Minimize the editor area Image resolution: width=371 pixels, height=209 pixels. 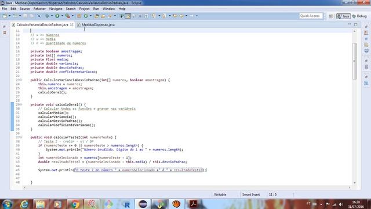[349, 24]
